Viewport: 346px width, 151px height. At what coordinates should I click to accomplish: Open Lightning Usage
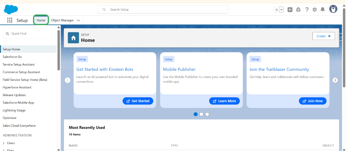coord(14,110)
